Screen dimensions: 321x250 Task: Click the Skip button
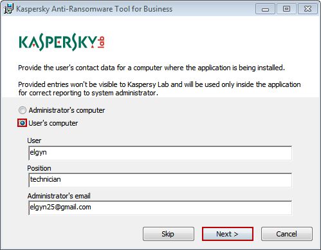click(169, 234)
